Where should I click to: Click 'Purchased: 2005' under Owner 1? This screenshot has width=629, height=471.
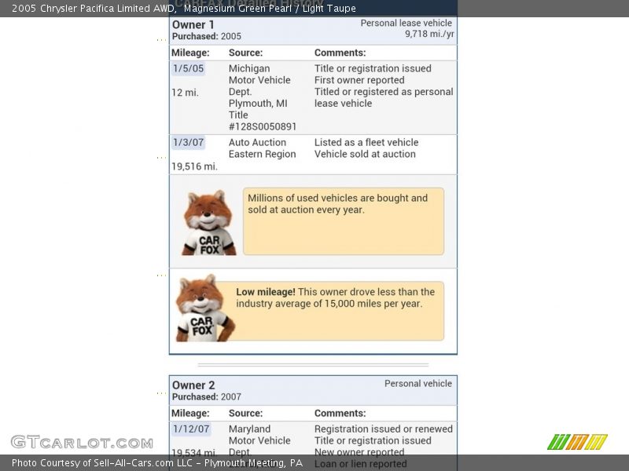[207, 36]
